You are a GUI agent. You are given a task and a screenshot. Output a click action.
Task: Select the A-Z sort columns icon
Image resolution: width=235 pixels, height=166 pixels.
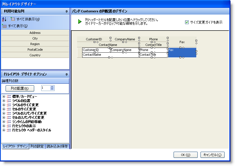pyautogui.click(x=5, y=18)
